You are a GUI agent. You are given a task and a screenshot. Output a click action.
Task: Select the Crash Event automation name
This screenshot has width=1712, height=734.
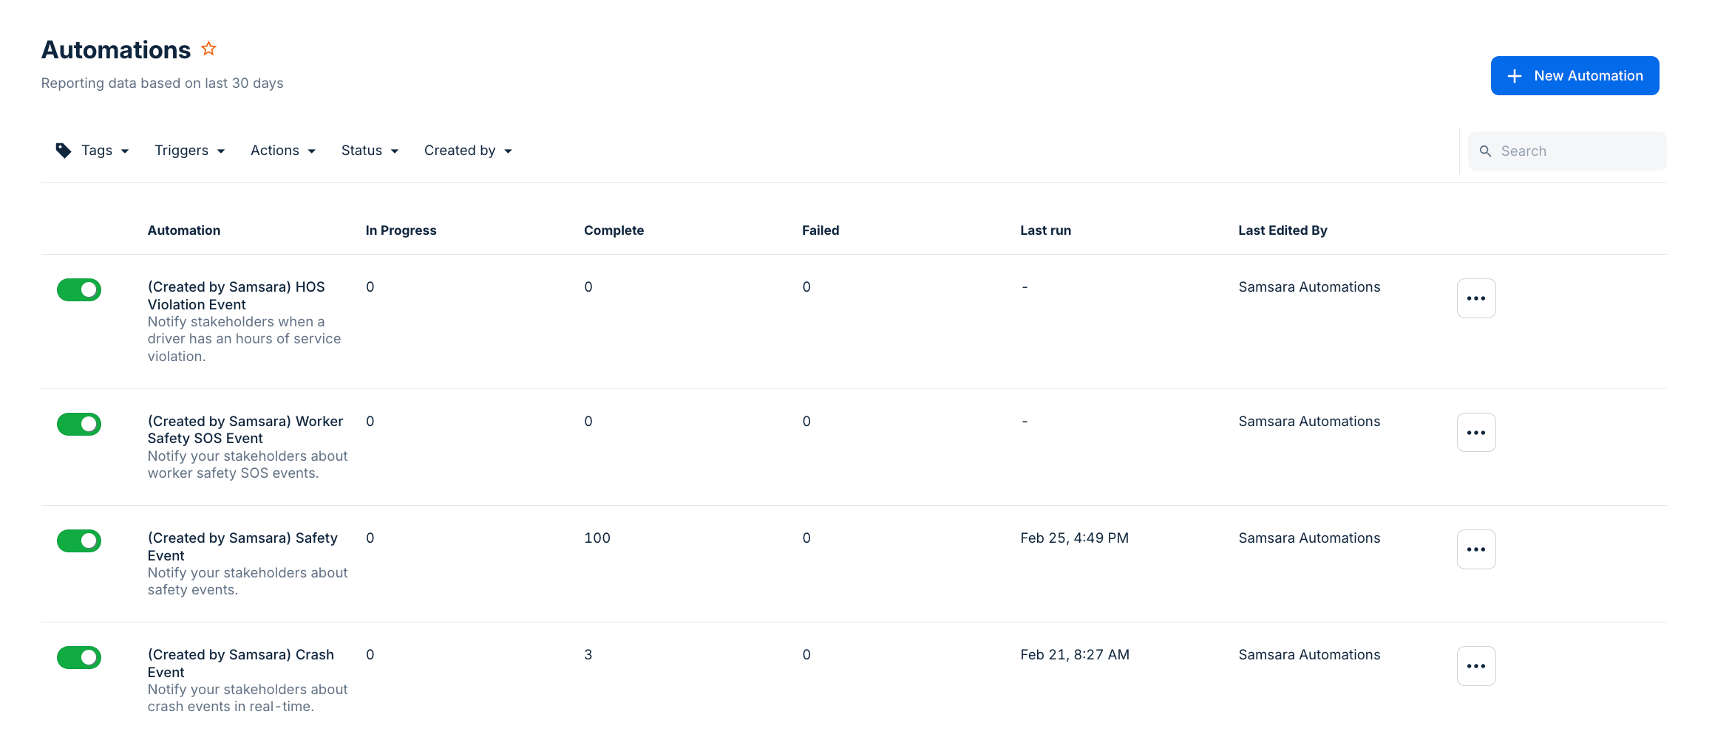tap(241, 663)
